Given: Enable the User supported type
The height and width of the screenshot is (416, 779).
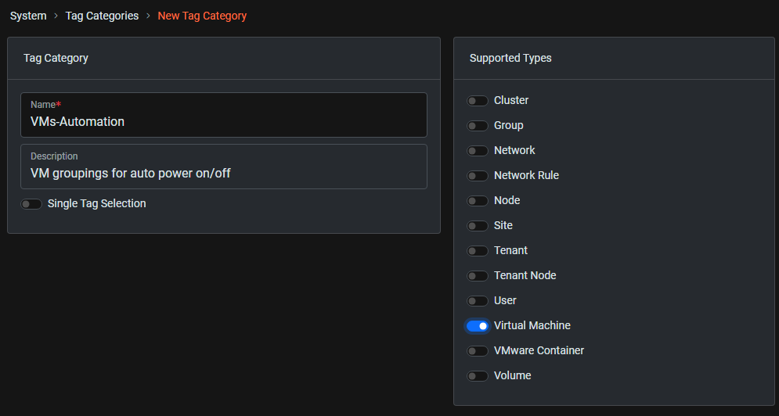Looking at the screenshot, I should 477,301.
